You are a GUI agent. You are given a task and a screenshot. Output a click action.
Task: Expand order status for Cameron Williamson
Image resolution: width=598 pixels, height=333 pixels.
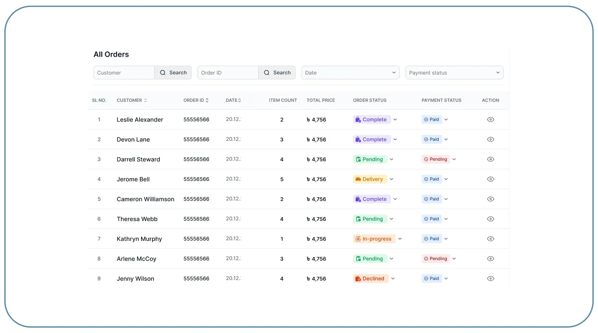coord(395,199)
